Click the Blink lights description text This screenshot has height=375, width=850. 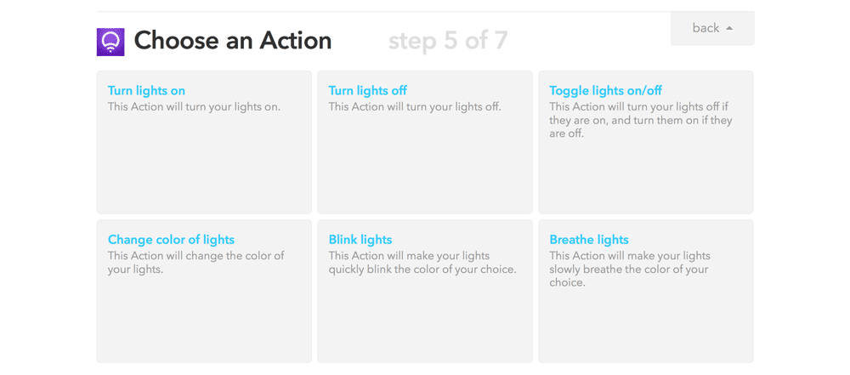coord(422,263)
